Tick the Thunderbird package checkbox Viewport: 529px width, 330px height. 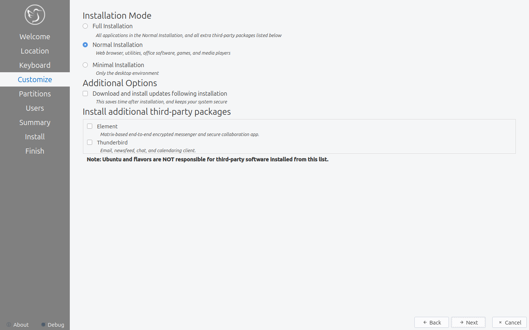tap(90, 142)
